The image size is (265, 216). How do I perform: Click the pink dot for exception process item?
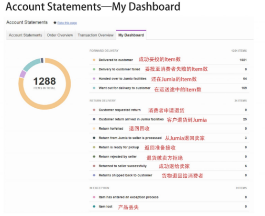point(94,197)
